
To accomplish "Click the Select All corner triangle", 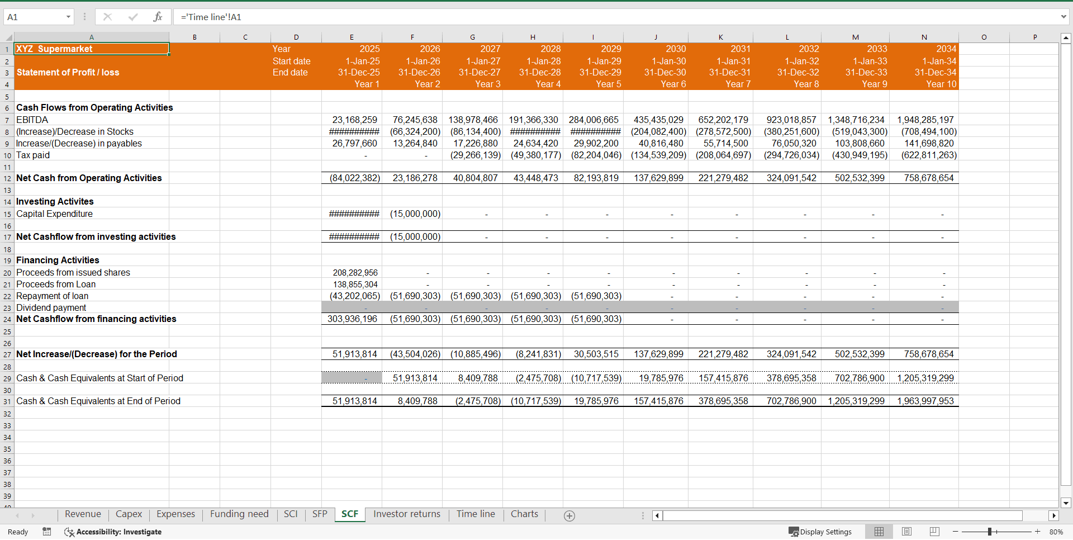I will 8,37.
